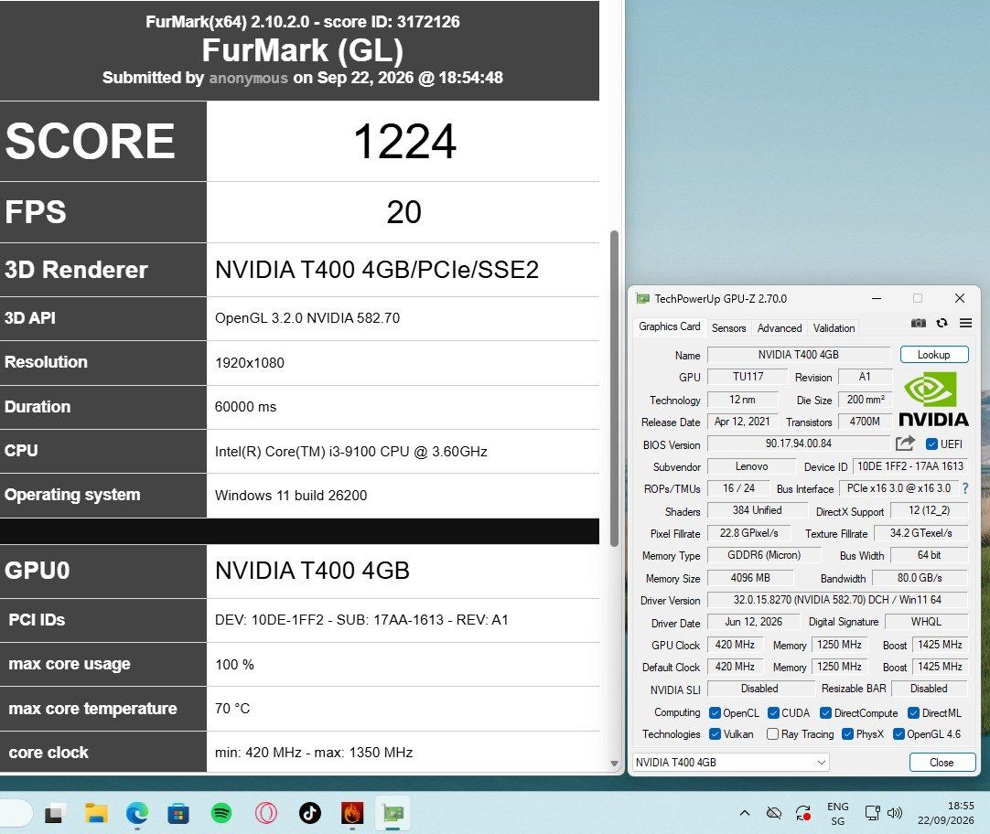
Task: Toggle the DirectML checkbox
Action: (x=913, y=713)
